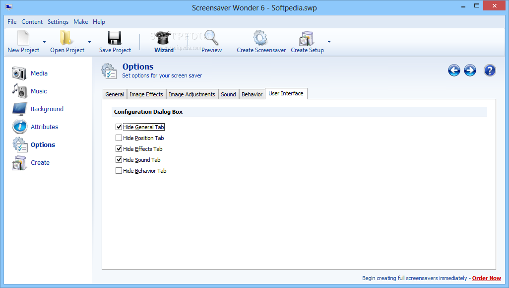
Task: Click the Configuration Dialog Box heading
Action: pos(148,112)
